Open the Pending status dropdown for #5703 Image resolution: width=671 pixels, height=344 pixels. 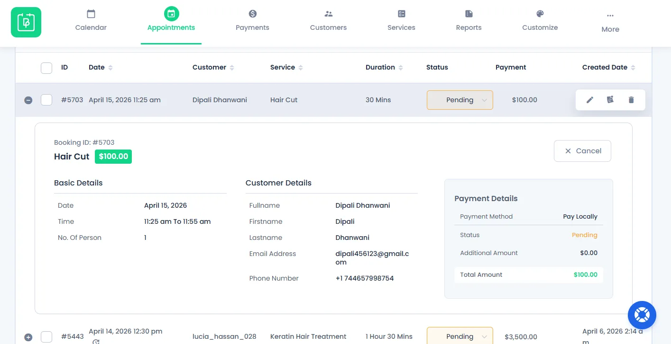[x=460, y=100]
